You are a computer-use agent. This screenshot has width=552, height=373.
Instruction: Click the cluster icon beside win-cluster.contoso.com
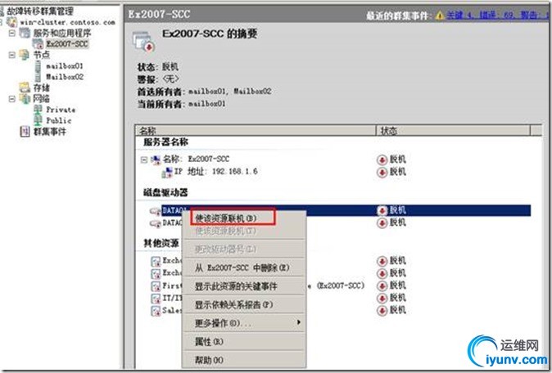pos(12,22)
